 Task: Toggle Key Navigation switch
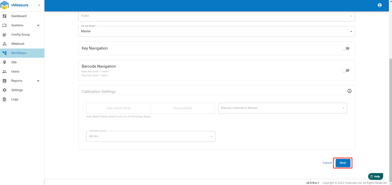pos(346,49)
